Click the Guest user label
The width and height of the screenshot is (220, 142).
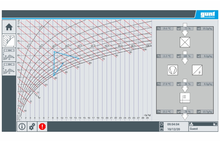pos(194,129)
